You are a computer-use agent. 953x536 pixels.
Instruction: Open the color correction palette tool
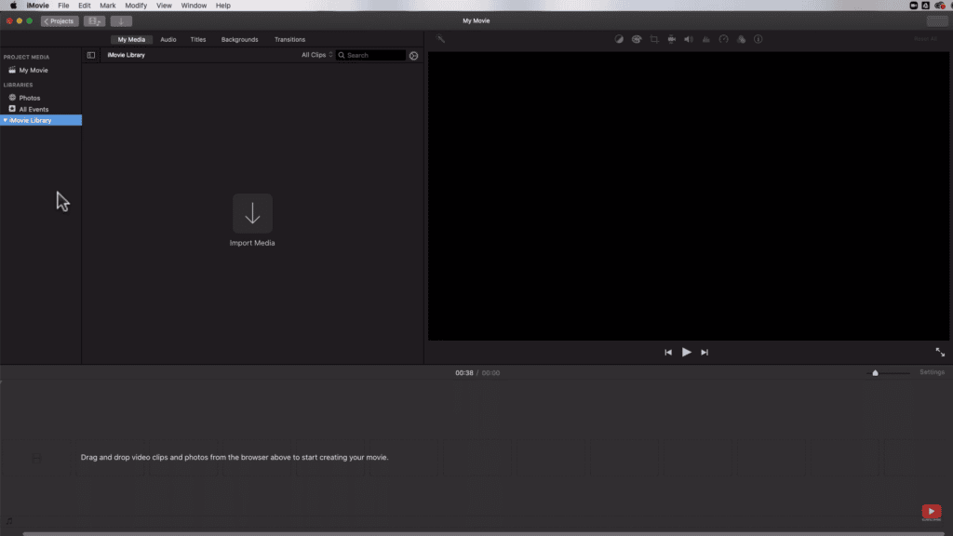click(637, 39)
